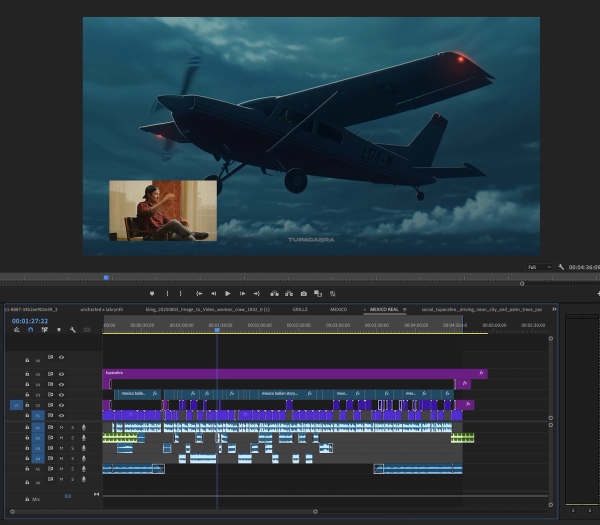The height and width of the screenshot is (525, 600).
Task: Lock the V6 track
Action: coord(27,360)
